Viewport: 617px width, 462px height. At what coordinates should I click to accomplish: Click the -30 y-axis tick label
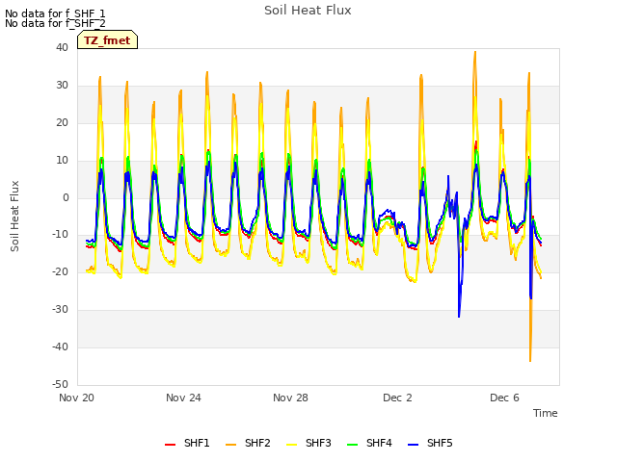[x=61, y=310]
